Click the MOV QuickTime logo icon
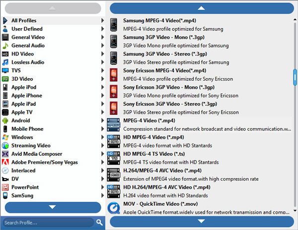 (x=114, y=208)
